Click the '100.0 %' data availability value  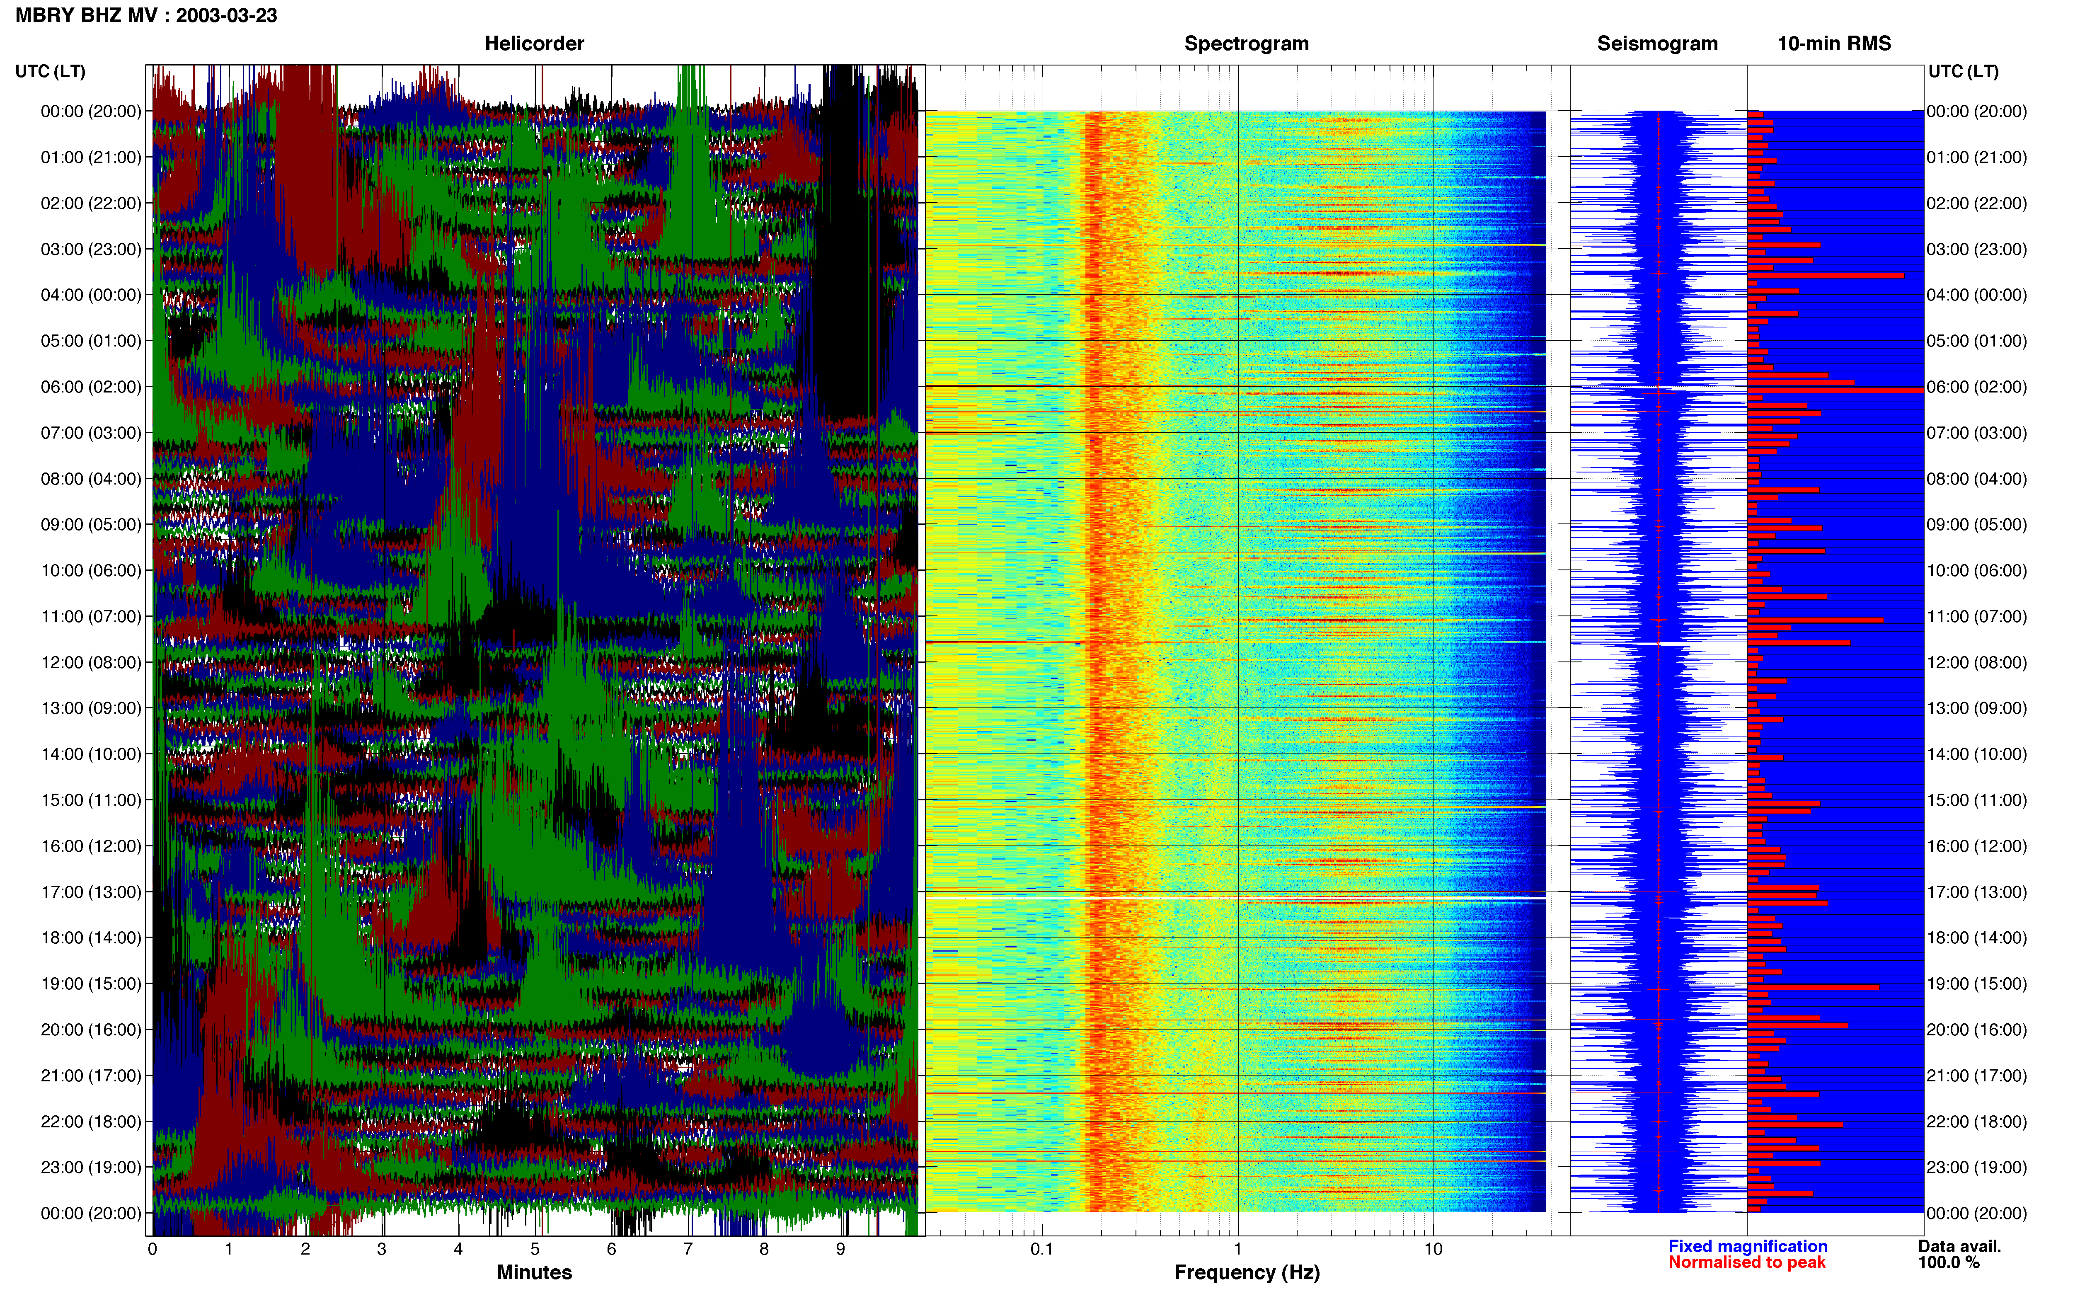coord(1948,1262)
